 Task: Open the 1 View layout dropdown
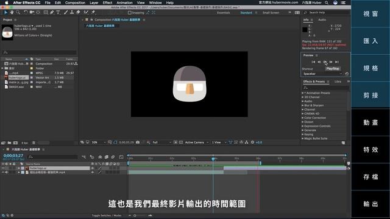coord(219,142)
